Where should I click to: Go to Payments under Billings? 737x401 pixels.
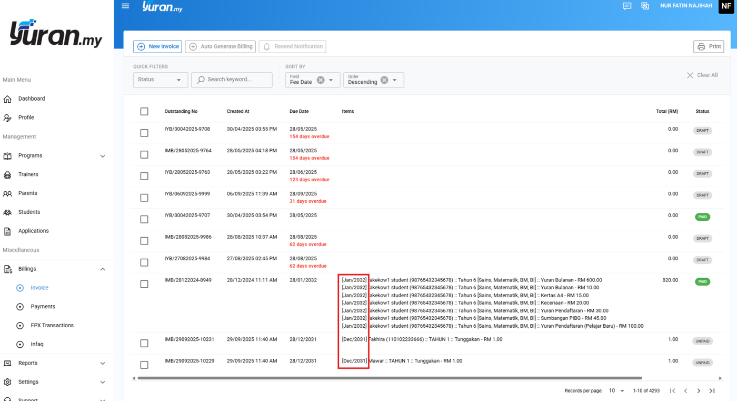[x=43, y=307]
